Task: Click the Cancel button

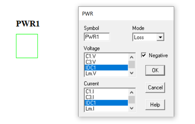Action: pyautogui.click(x=155, y=88)
